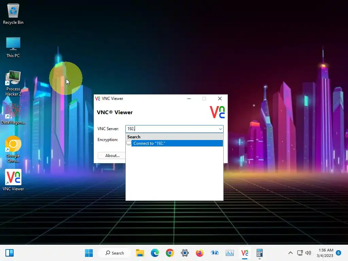Launch Microsoft Edge from the taskbar
The image size is (348, 261).
(x=155, y=253)
